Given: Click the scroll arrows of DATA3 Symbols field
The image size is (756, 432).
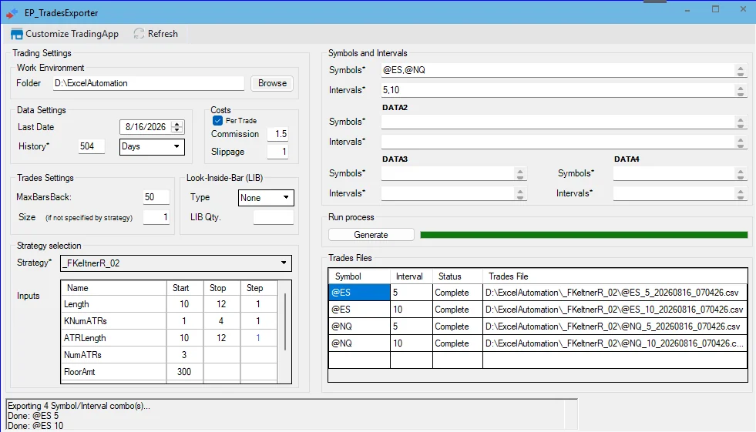Looking at the screenshot, I should pyautogui.click(x=520, y=174).
